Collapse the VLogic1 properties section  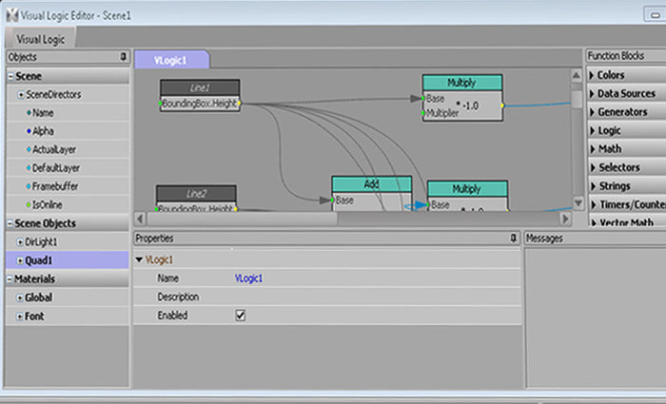(139, 260)
